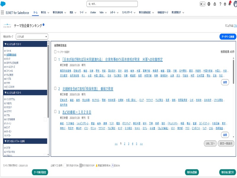Click the データベース検索 button

tap(228, 36)
